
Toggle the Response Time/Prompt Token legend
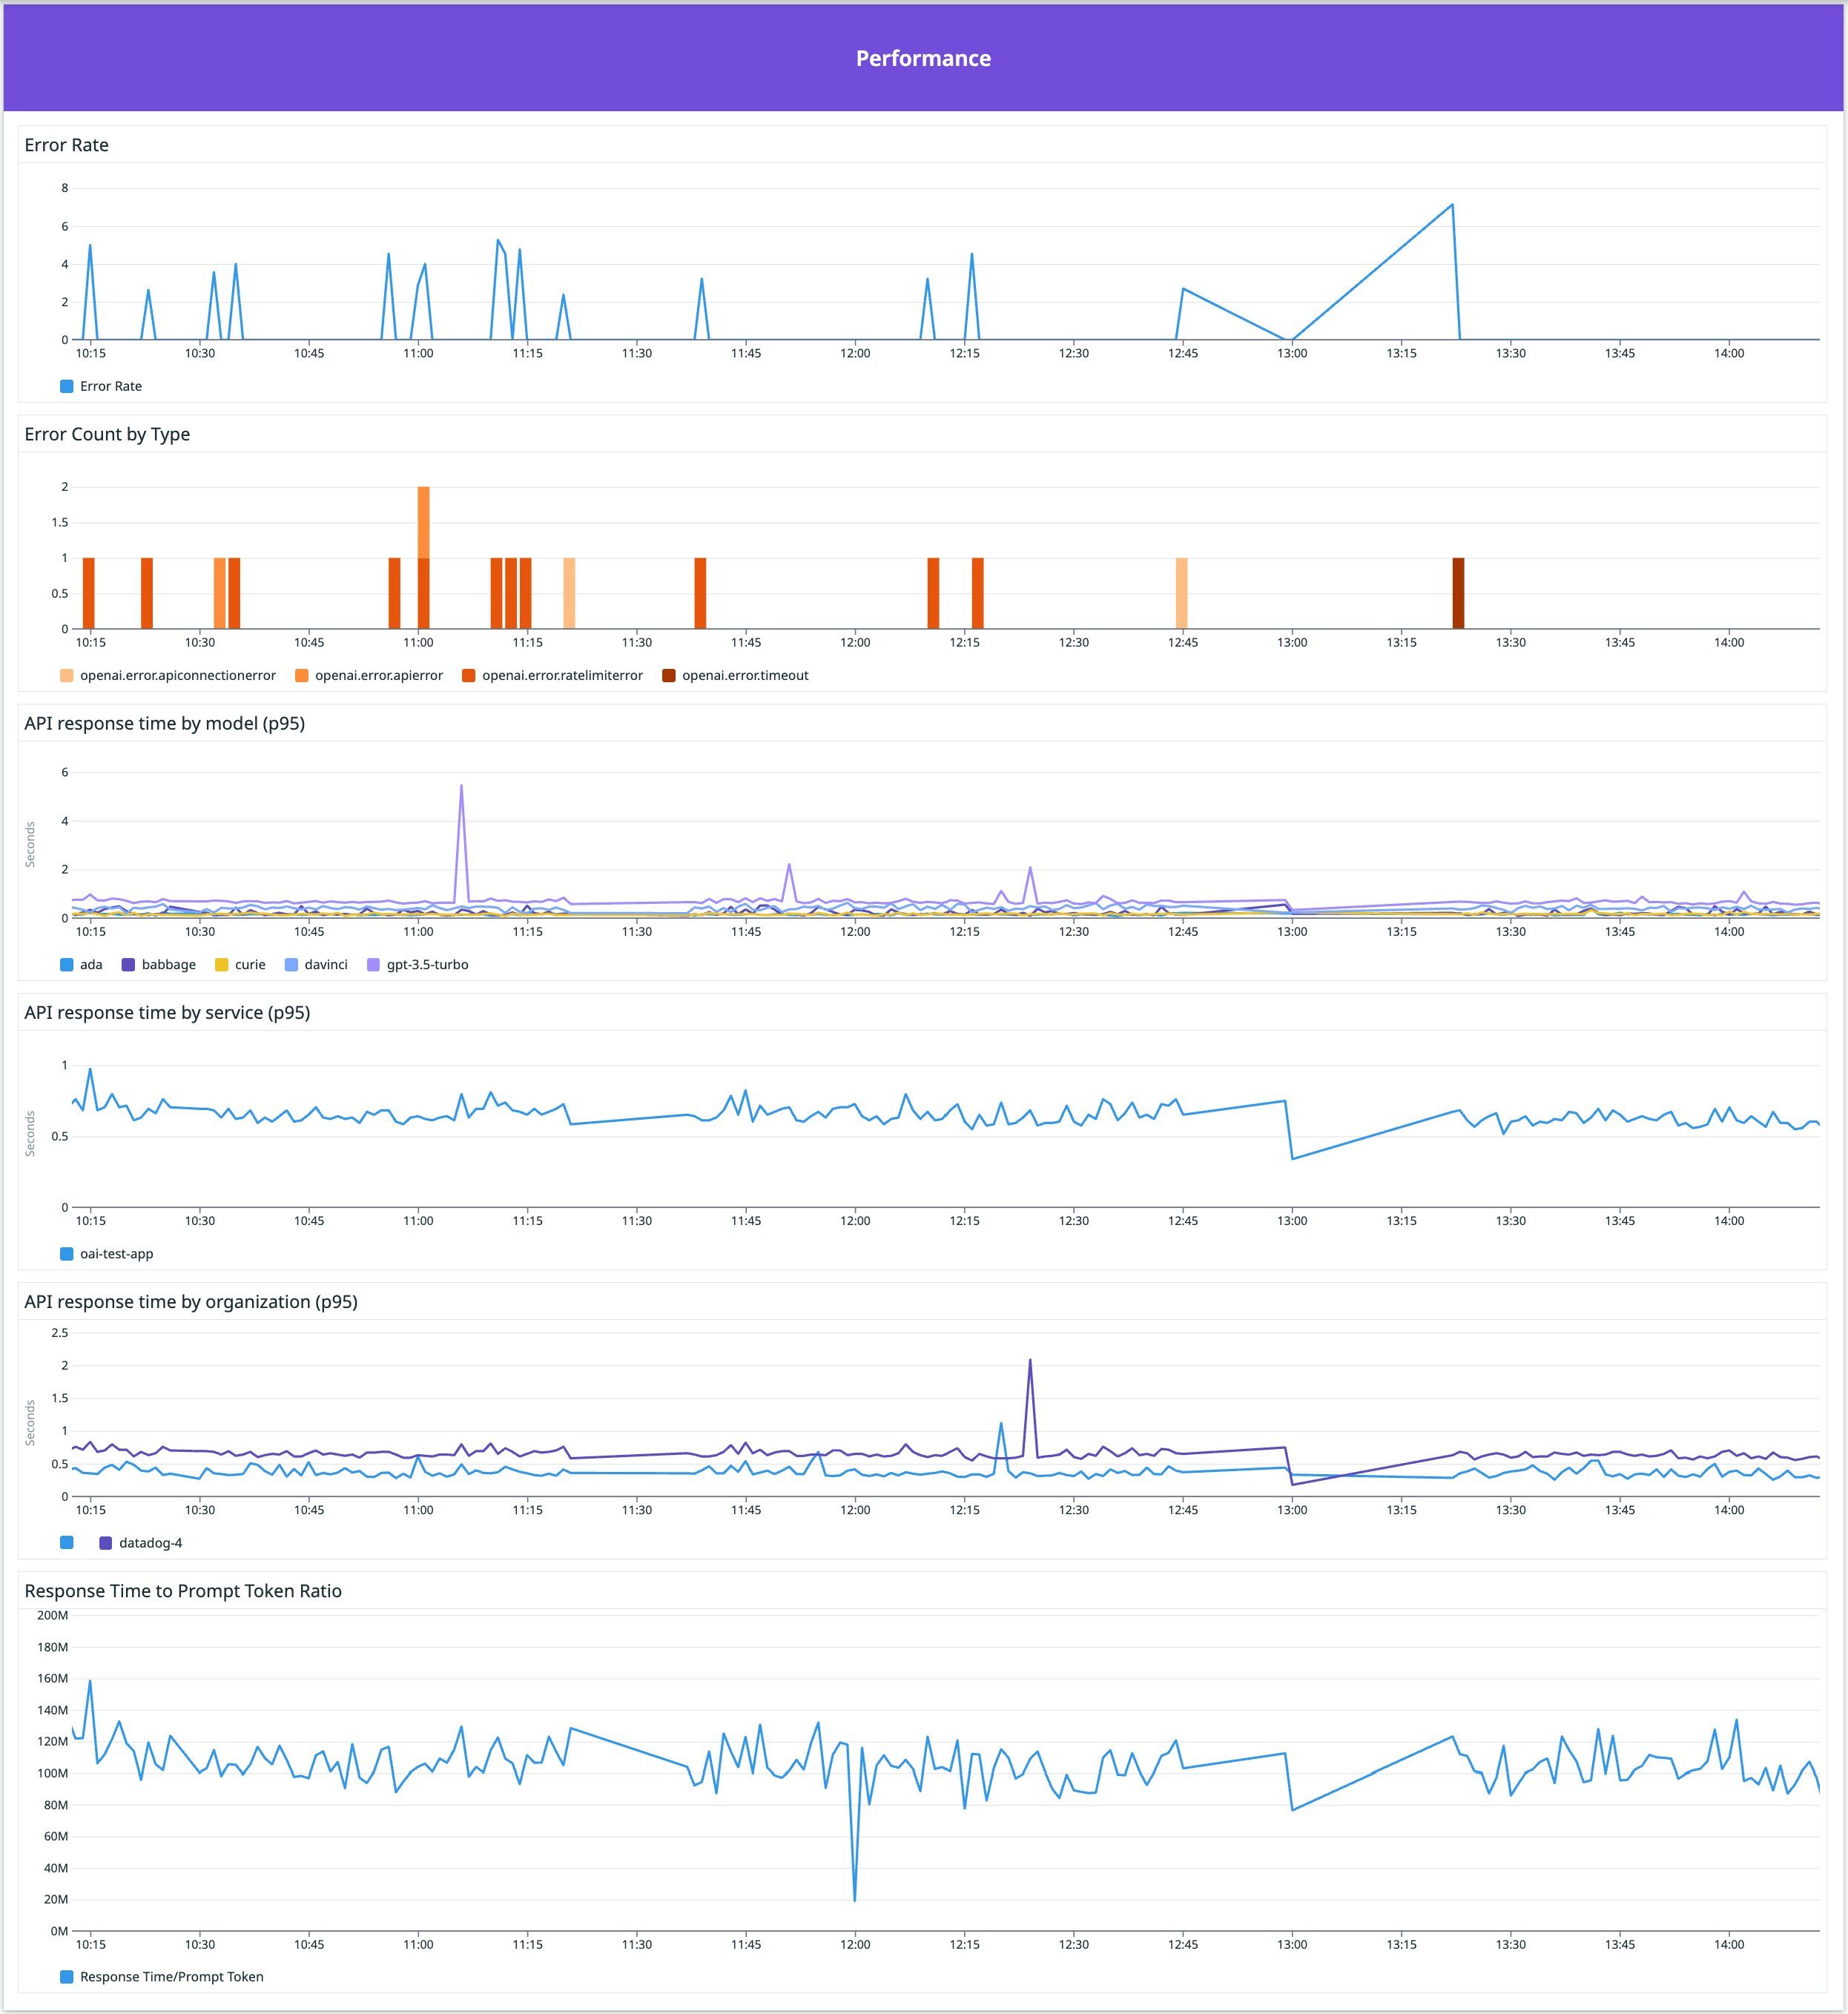171,1976
